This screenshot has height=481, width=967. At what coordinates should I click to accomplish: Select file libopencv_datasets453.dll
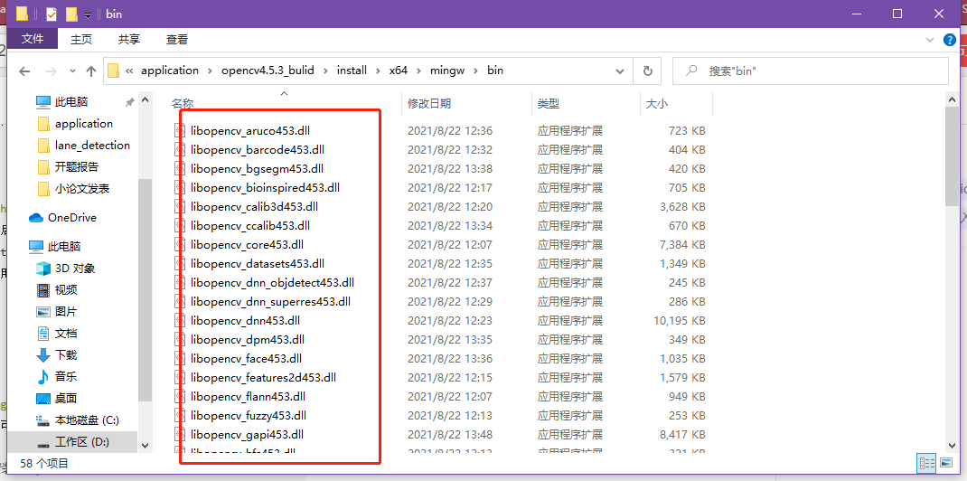258,263
